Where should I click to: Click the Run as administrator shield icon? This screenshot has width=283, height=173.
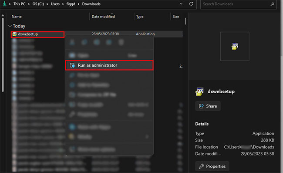click(x=72, y=65)
